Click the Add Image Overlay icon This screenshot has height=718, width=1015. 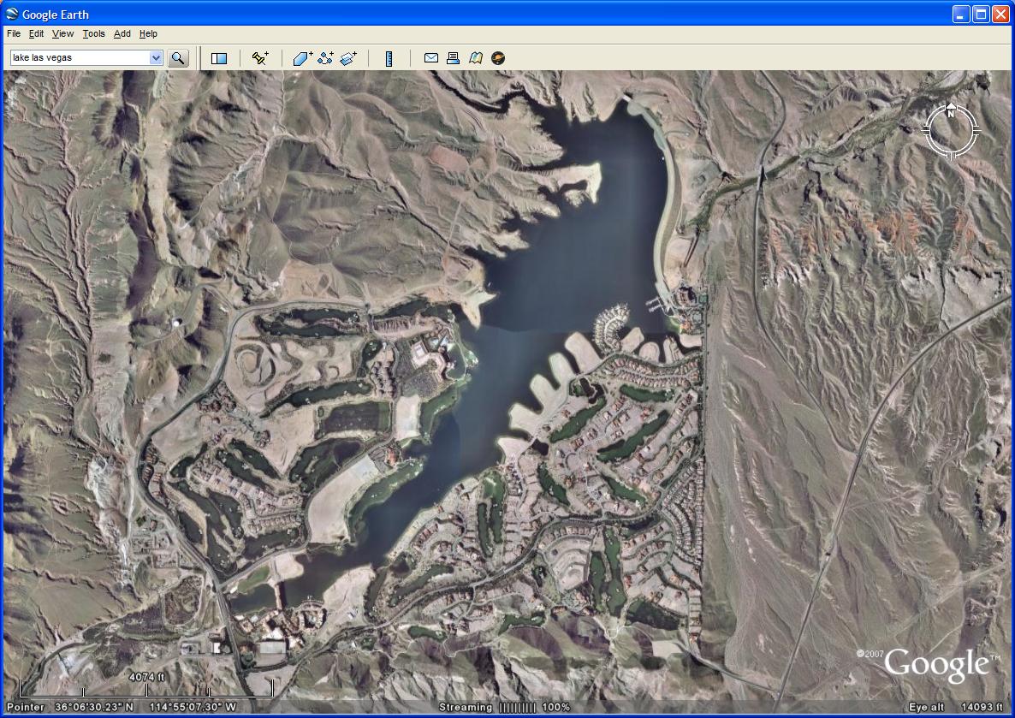point(348,58)
